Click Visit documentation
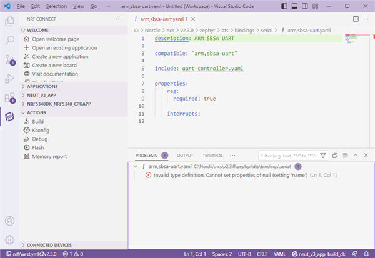This screenshot has height=258, width=375. (55, 74)
